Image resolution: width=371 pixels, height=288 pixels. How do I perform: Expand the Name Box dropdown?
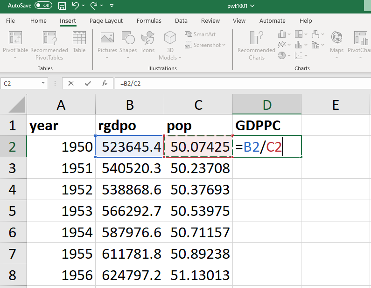43,83
